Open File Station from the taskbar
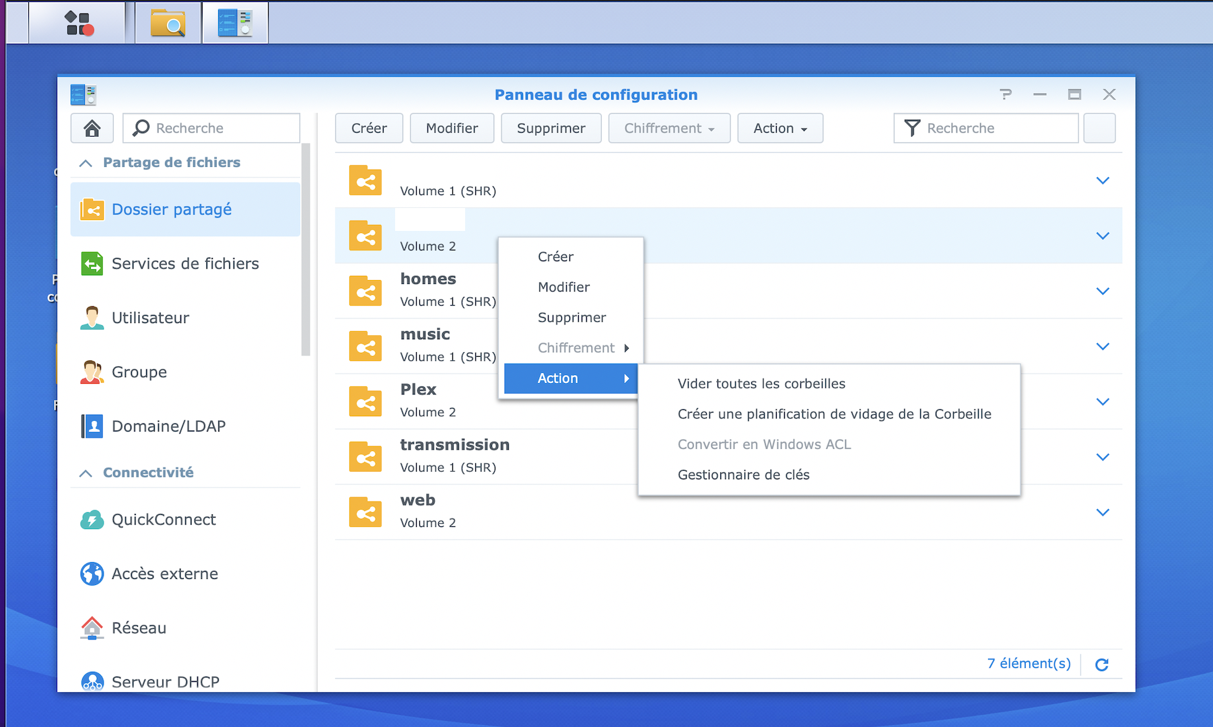Viewport: 1213px width, 727px height. (x=168, y=23)
